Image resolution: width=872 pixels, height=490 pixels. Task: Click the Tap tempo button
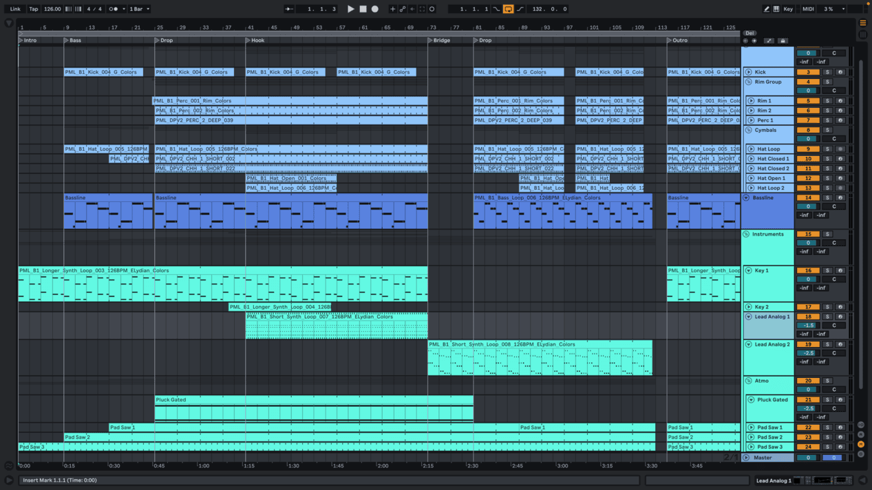(x=34, y=9)
